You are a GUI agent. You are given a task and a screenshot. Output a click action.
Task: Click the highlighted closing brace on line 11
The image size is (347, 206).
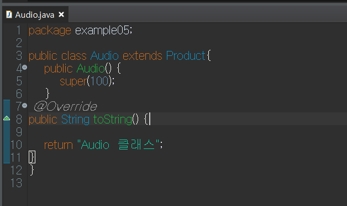pyautogui.click(x=32, y=157)
